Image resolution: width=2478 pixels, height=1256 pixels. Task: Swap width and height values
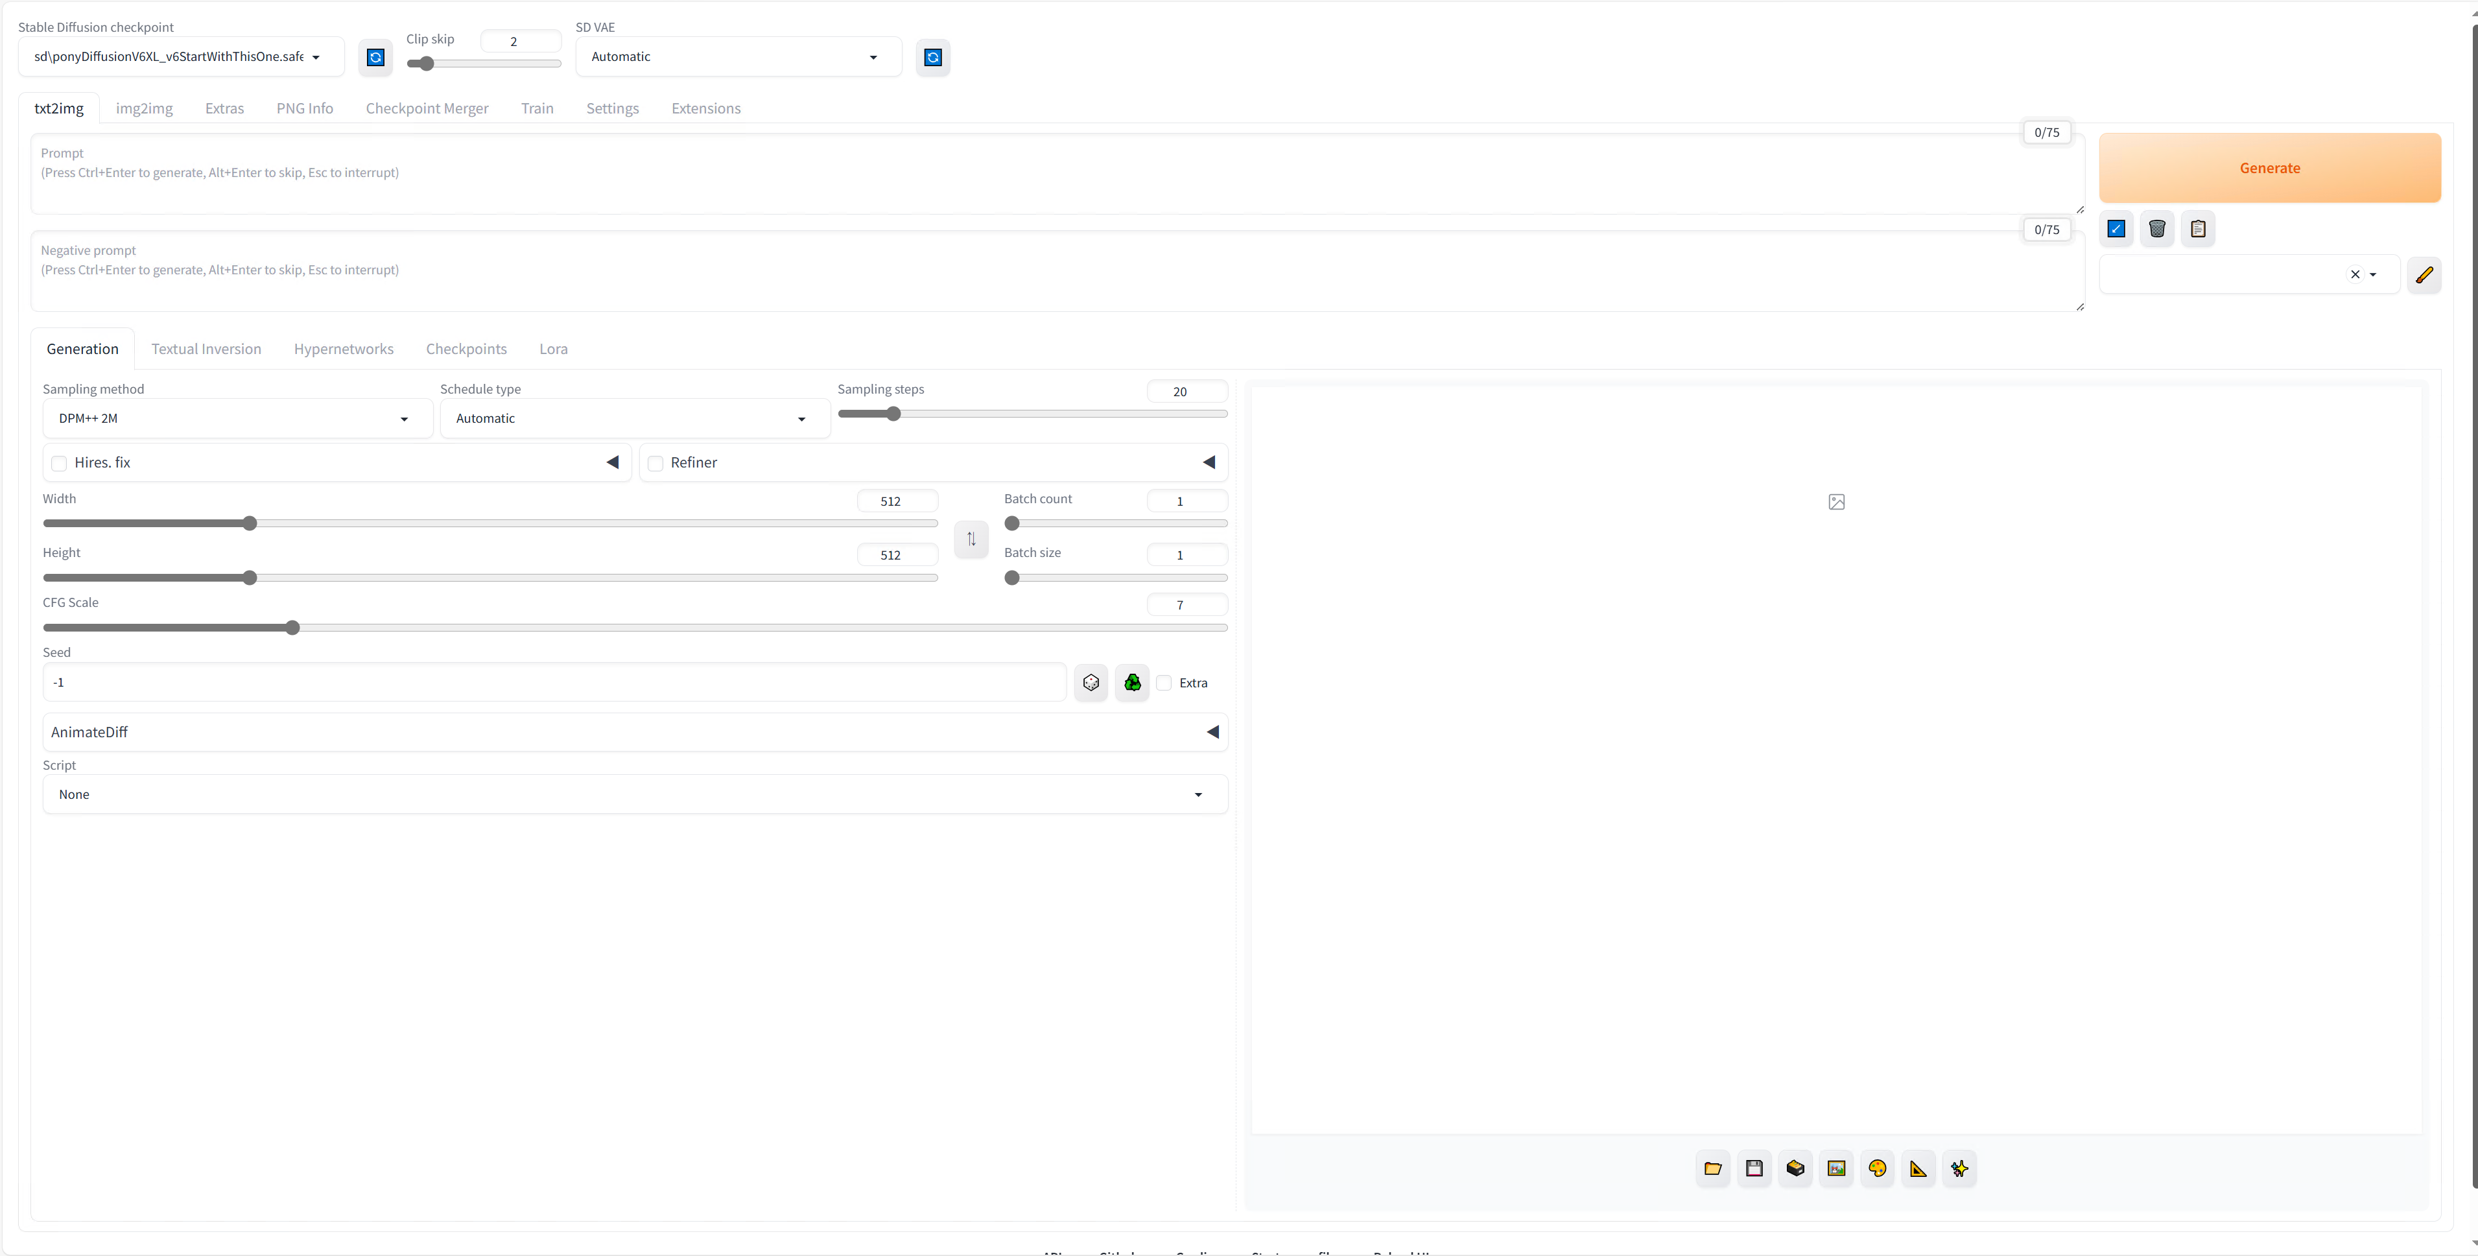click(971, 539)
